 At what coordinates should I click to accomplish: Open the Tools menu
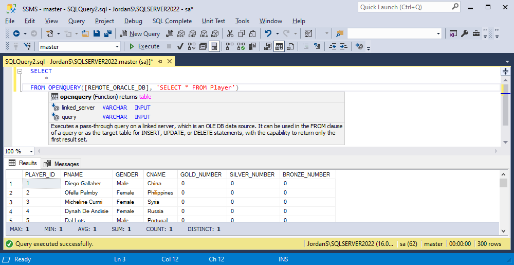click(242, 21)
